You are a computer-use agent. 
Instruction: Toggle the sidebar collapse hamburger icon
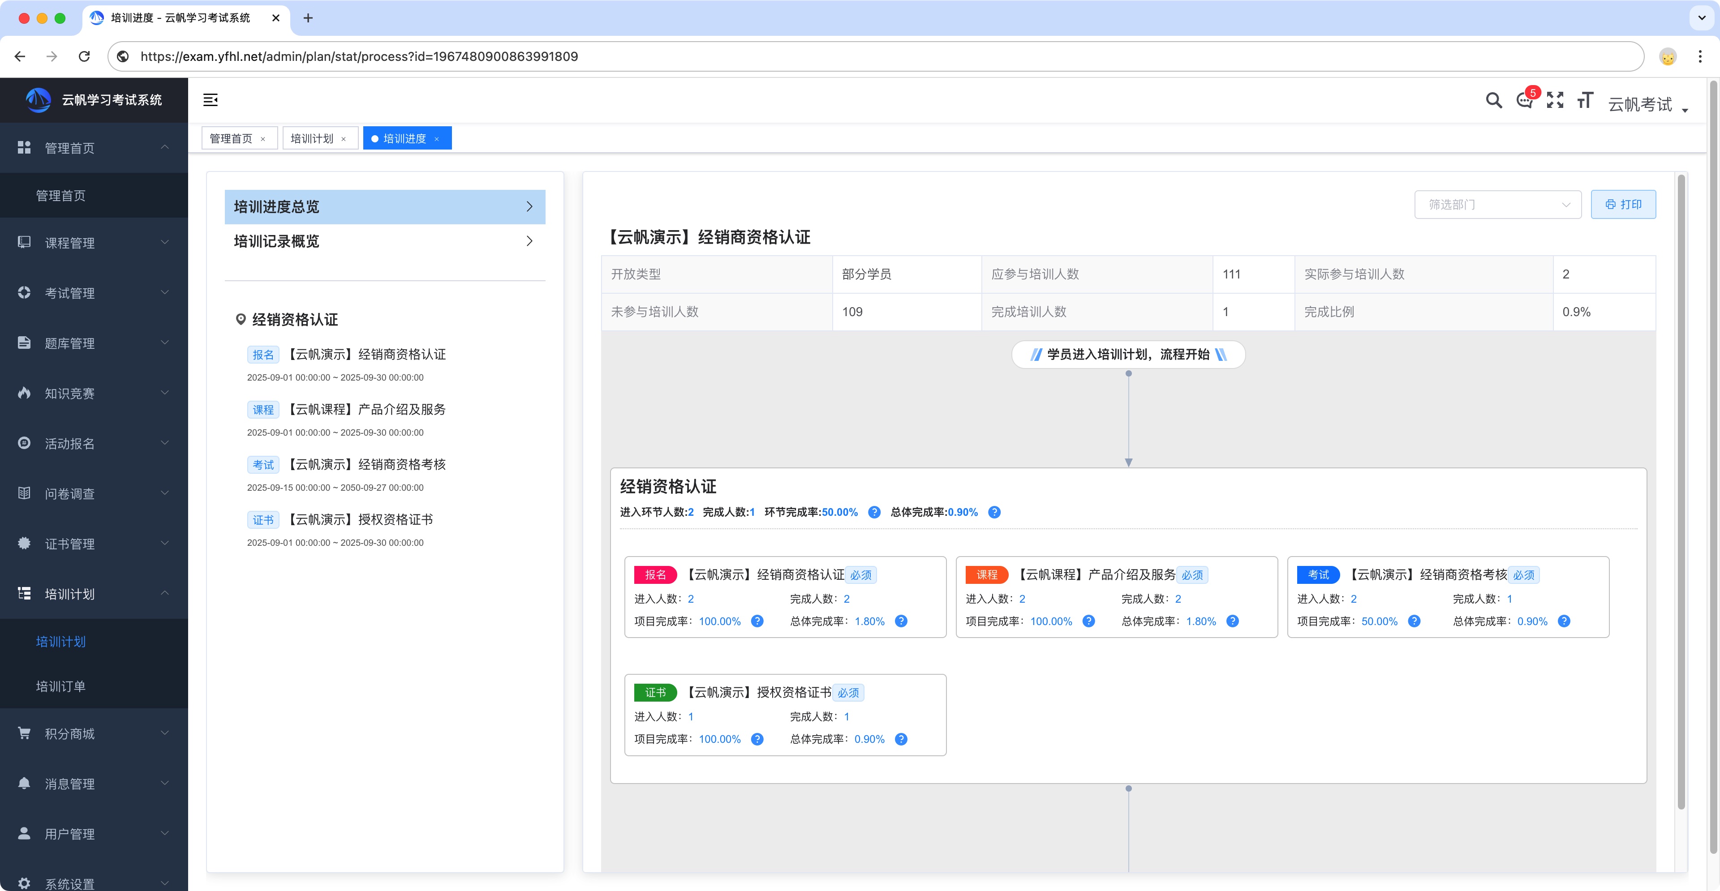pyautogui.click(x=211, y=100)
